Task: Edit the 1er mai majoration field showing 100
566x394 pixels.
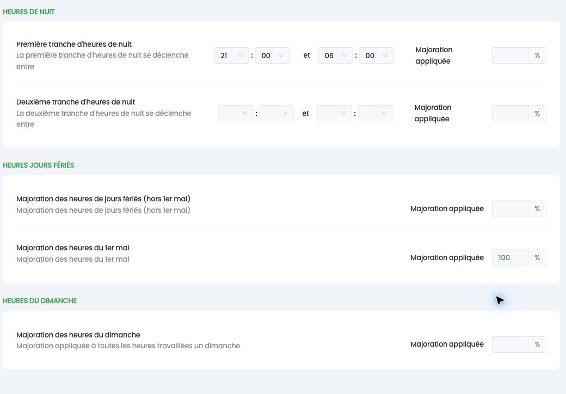Action: (x=510, y=257)
